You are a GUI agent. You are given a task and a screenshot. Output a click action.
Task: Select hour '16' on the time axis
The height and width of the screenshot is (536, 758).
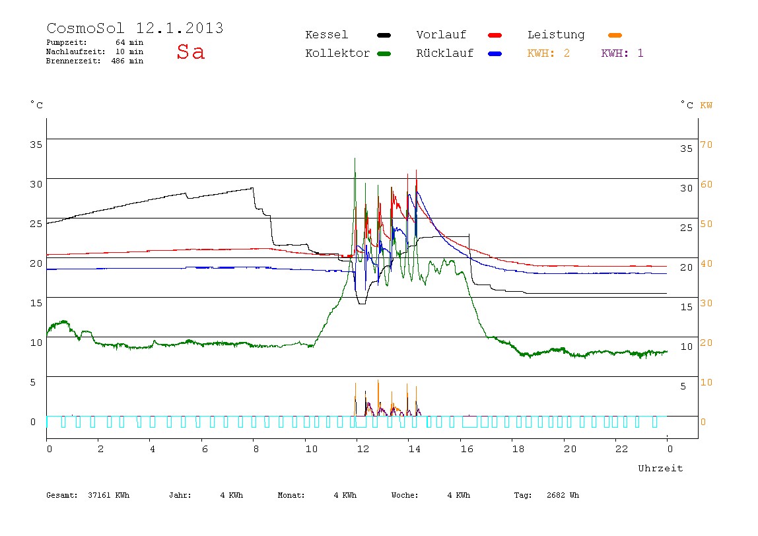pyautogui.click(x=467, y=449)
